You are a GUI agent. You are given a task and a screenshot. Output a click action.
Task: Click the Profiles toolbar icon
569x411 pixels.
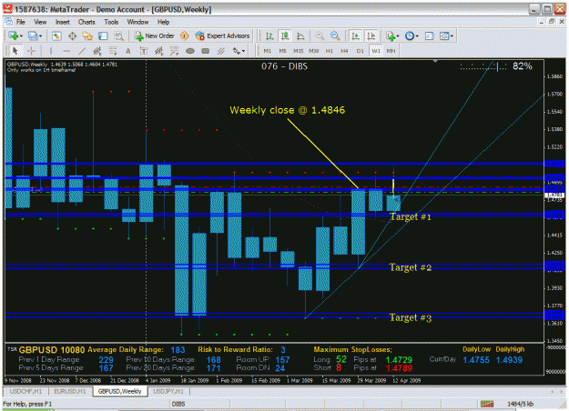click(33, 35)
